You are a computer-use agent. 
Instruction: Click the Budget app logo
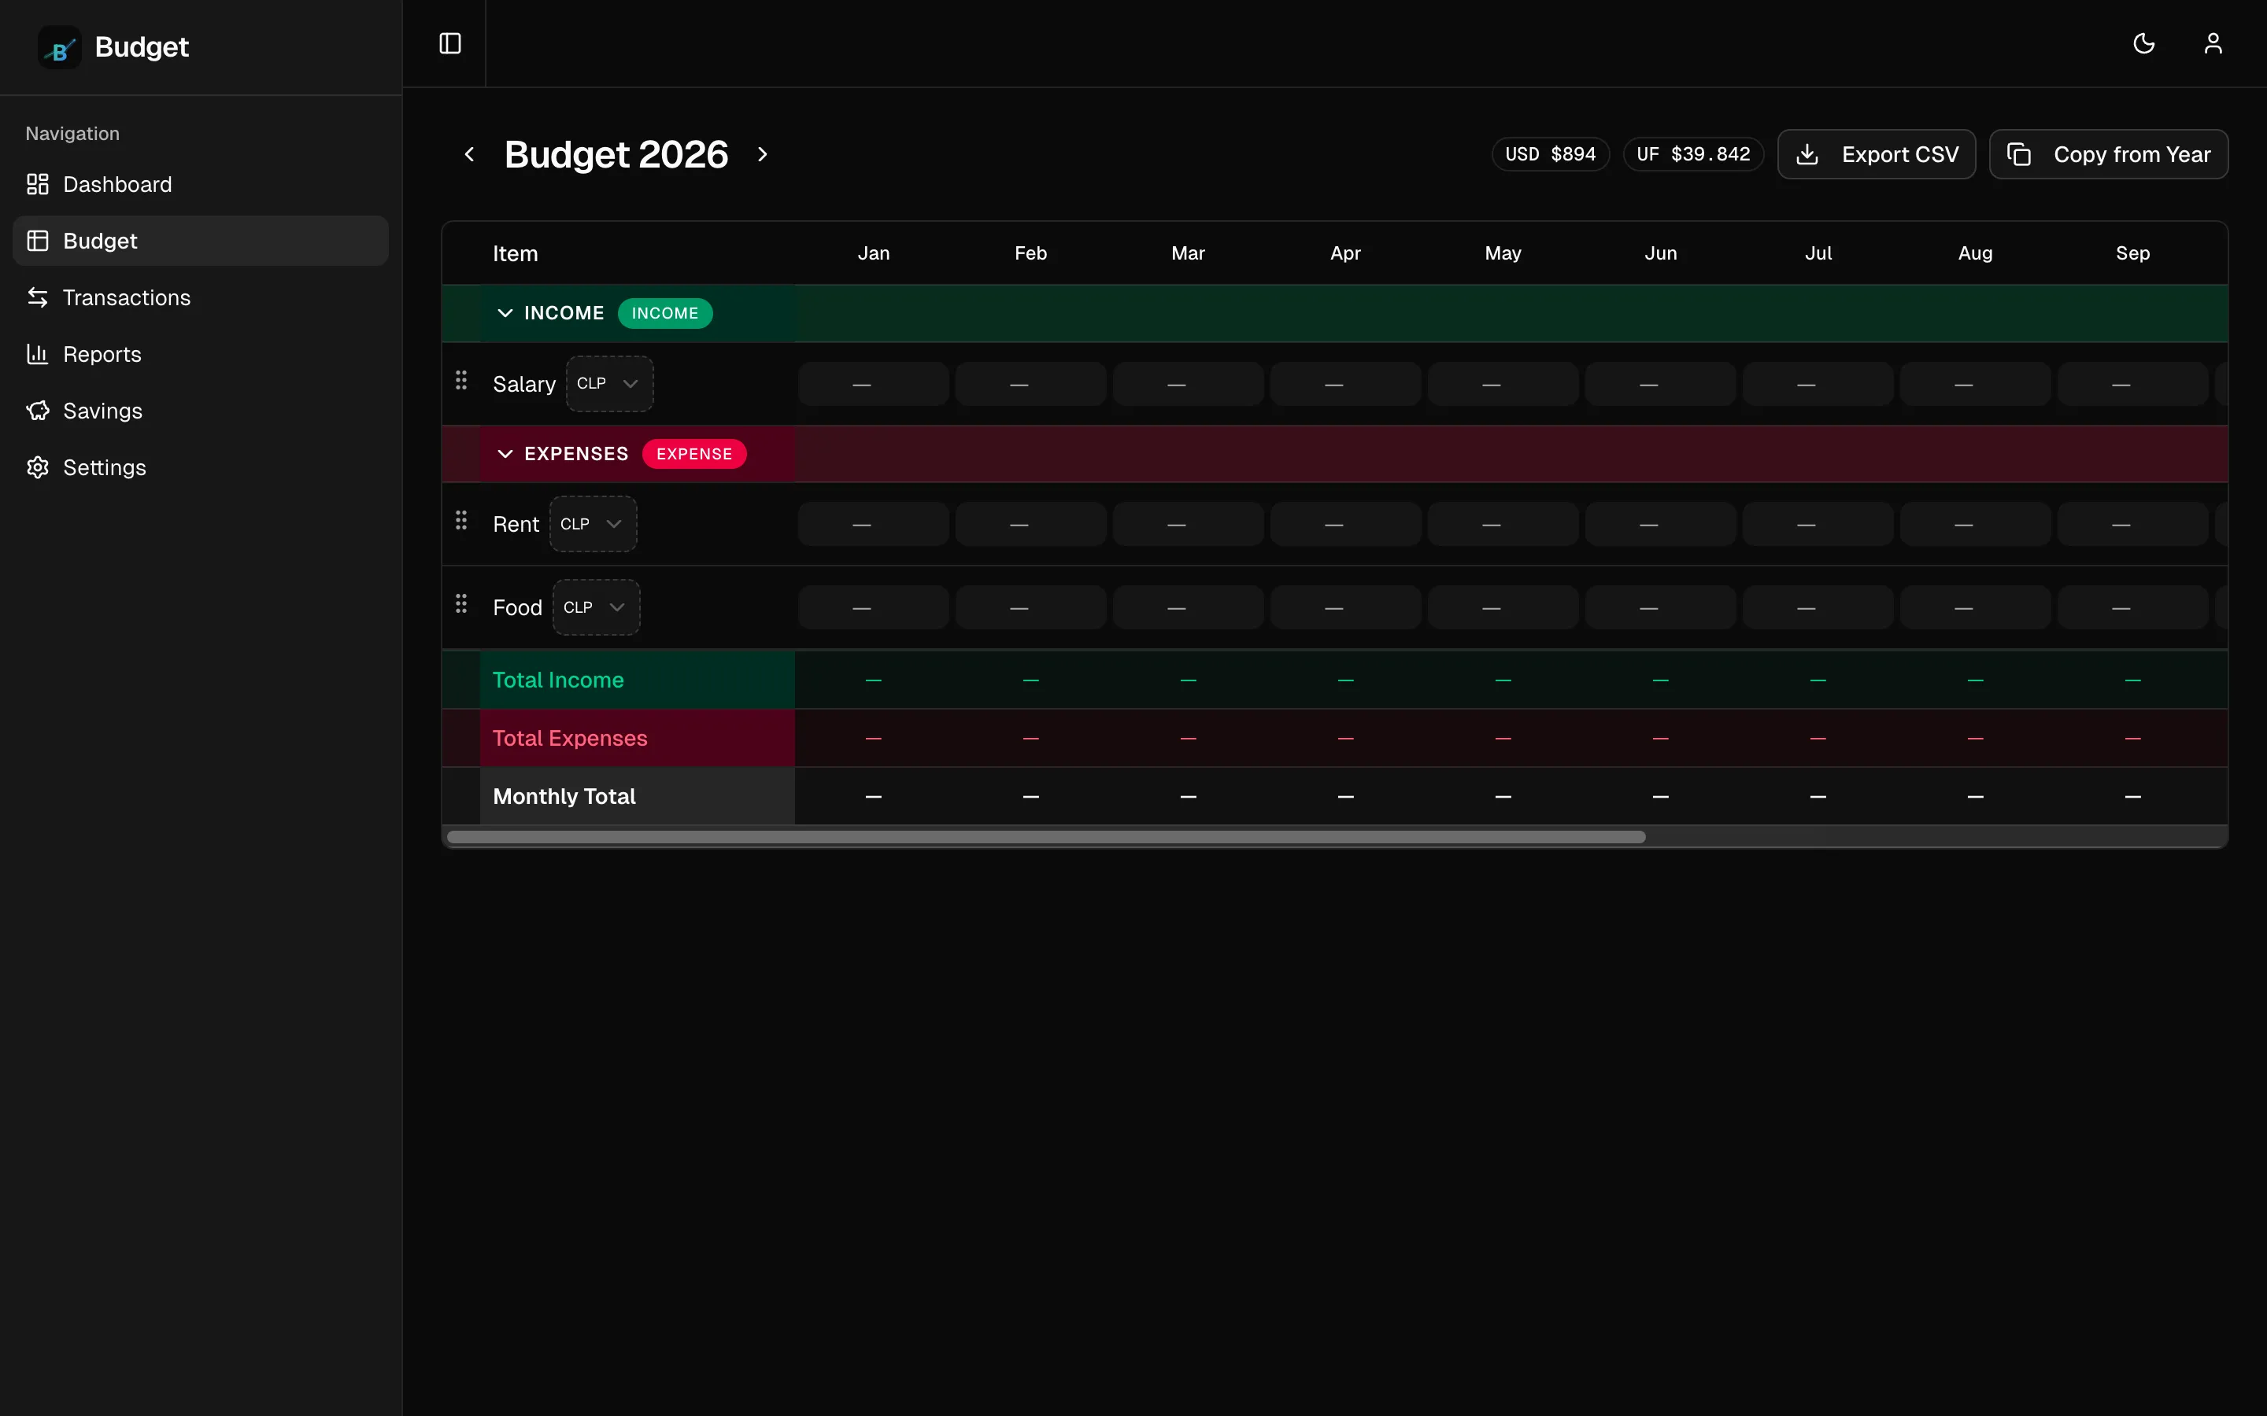pos(58,47)
